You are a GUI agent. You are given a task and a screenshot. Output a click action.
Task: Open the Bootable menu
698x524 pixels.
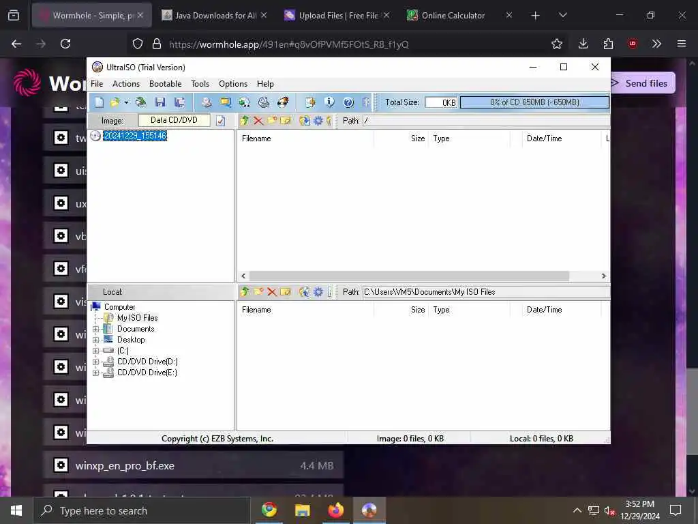[x=165, y=84]
